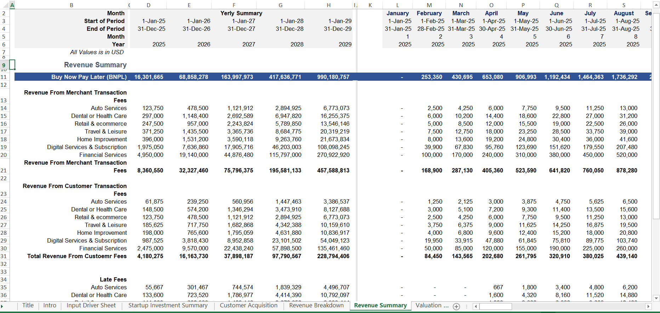Click the 'Revenue Summary' heading cell
This screenshot has height=313, width=660.
tap(95, 65)
